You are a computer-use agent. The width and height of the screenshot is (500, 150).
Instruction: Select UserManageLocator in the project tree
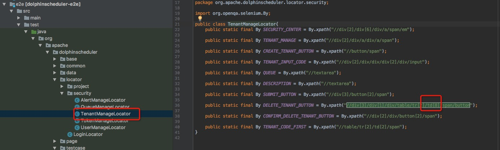pyautogui.click(x=103, y=127)
